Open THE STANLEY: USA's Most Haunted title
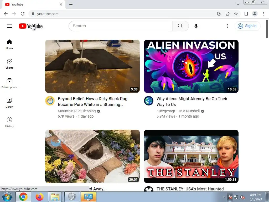The height and width of the screenshot is (202, 269). (190, 189)
